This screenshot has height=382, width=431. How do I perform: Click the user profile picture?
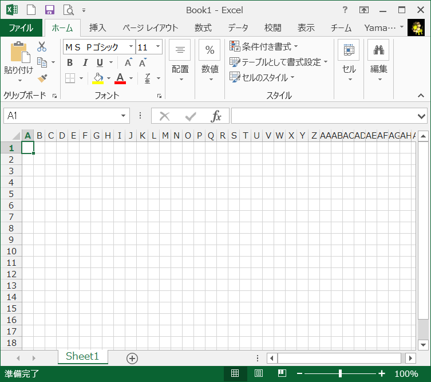(x=416, y=28)
